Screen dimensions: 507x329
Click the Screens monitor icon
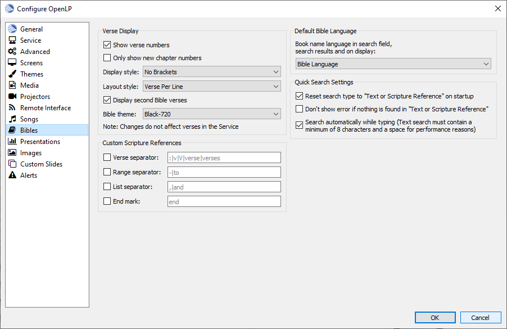click(x=12, y=62)
